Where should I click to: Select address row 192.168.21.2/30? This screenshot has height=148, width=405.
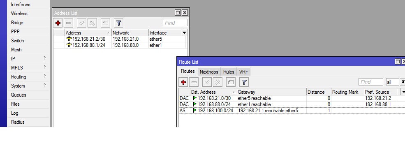tap(119, 39)
